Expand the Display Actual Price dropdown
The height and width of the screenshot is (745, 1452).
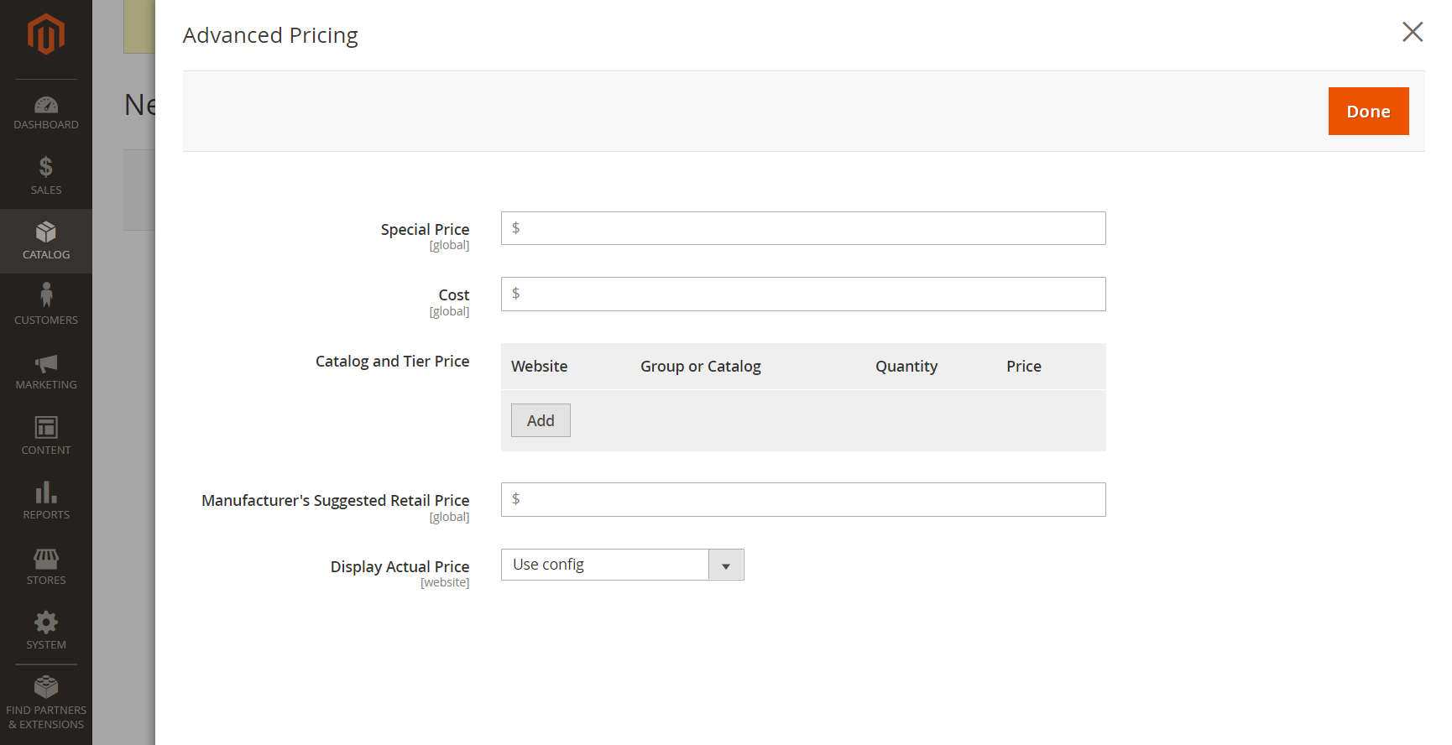click(x=622, y=565)
